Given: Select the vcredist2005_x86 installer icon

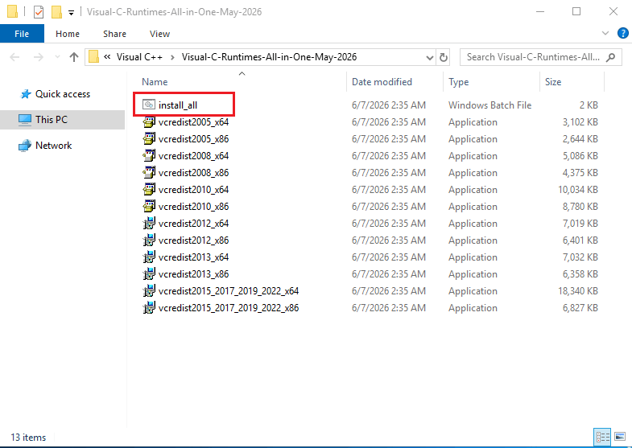Looking at the screenshot, I should [x=149, y=139].
